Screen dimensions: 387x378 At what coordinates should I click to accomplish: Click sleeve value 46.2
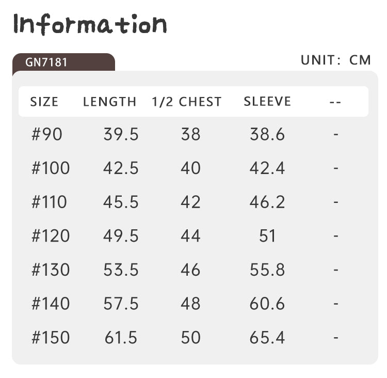[x=267, y=202]
